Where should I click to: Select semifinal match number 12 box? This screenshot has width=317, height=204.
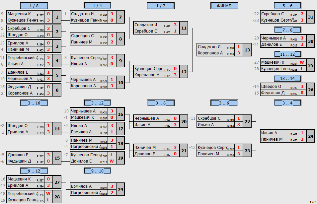[x=184, y=72]
